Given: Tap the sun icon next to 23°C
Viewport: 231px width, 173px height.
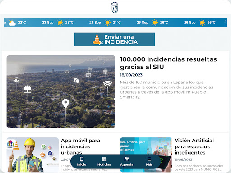Looking at the screenshot, I should point(60,23).
